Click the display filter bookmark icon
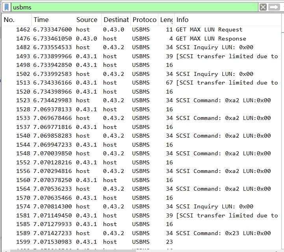 point(7,7)
